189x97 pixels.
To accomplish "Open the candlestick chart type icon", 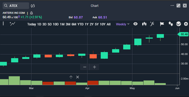I will [x=144, y=24].
